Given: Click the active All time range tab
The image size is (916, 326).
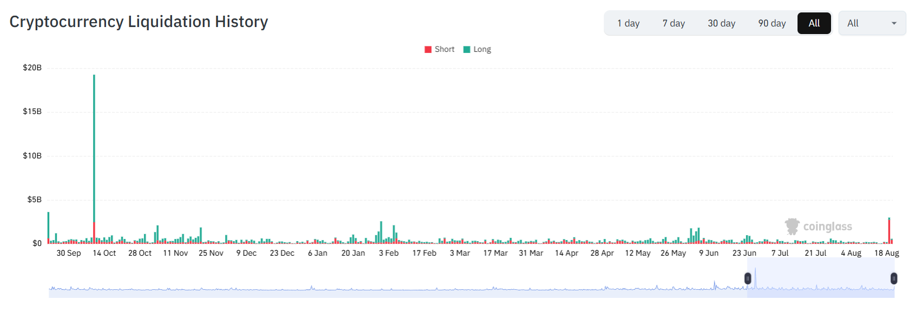Looking at the screenshot, I should (814, 23).
